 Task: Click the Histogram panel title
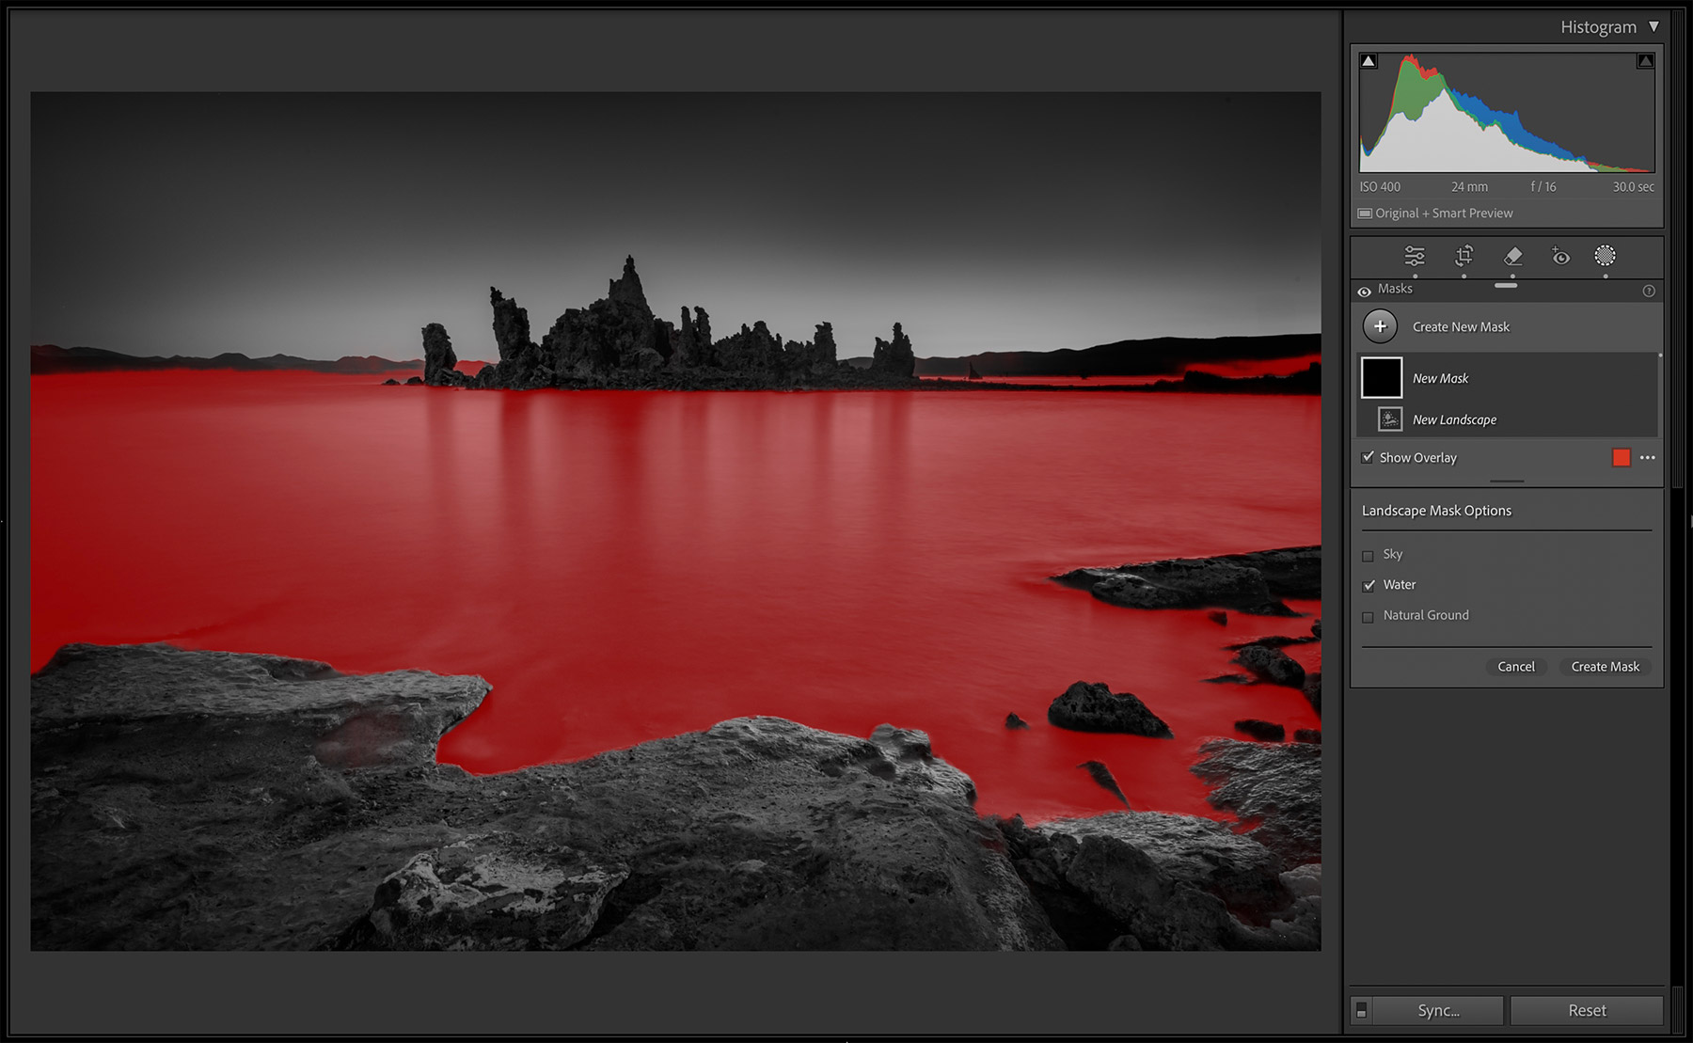click(1598, 27)
